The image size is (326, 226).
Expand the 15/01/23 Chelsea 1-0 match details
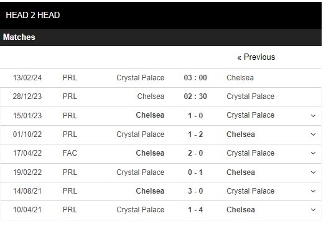(313, 116)
